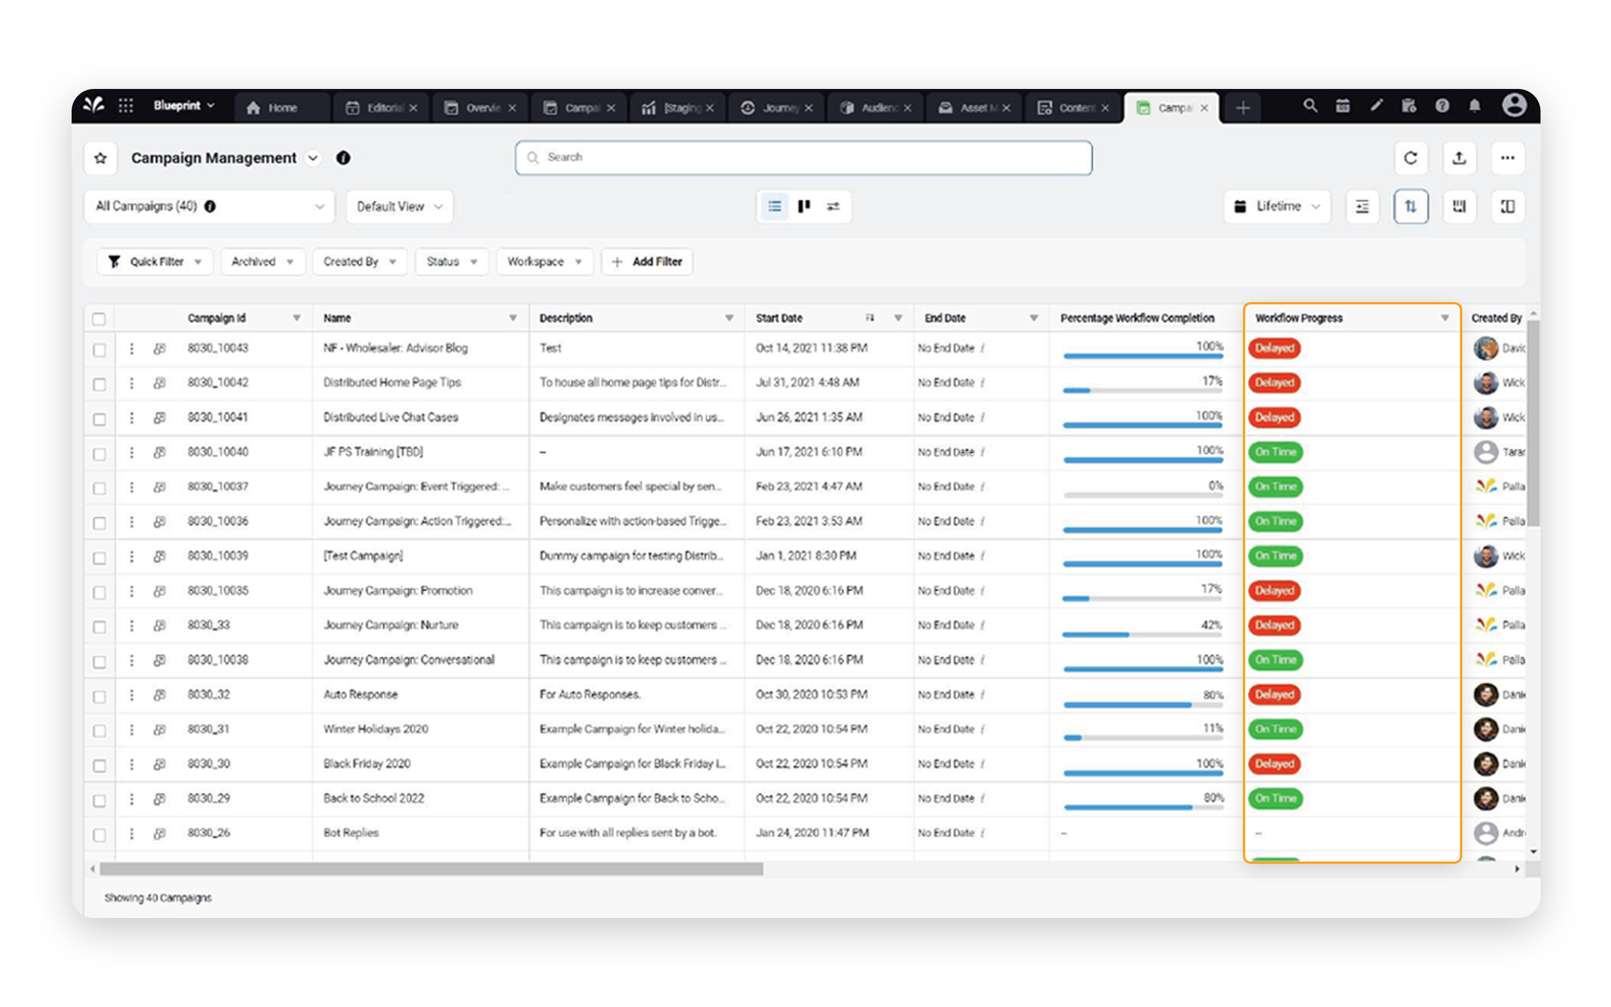
Task: Export data using the upload icon
Action: [x=1459, y=158]
